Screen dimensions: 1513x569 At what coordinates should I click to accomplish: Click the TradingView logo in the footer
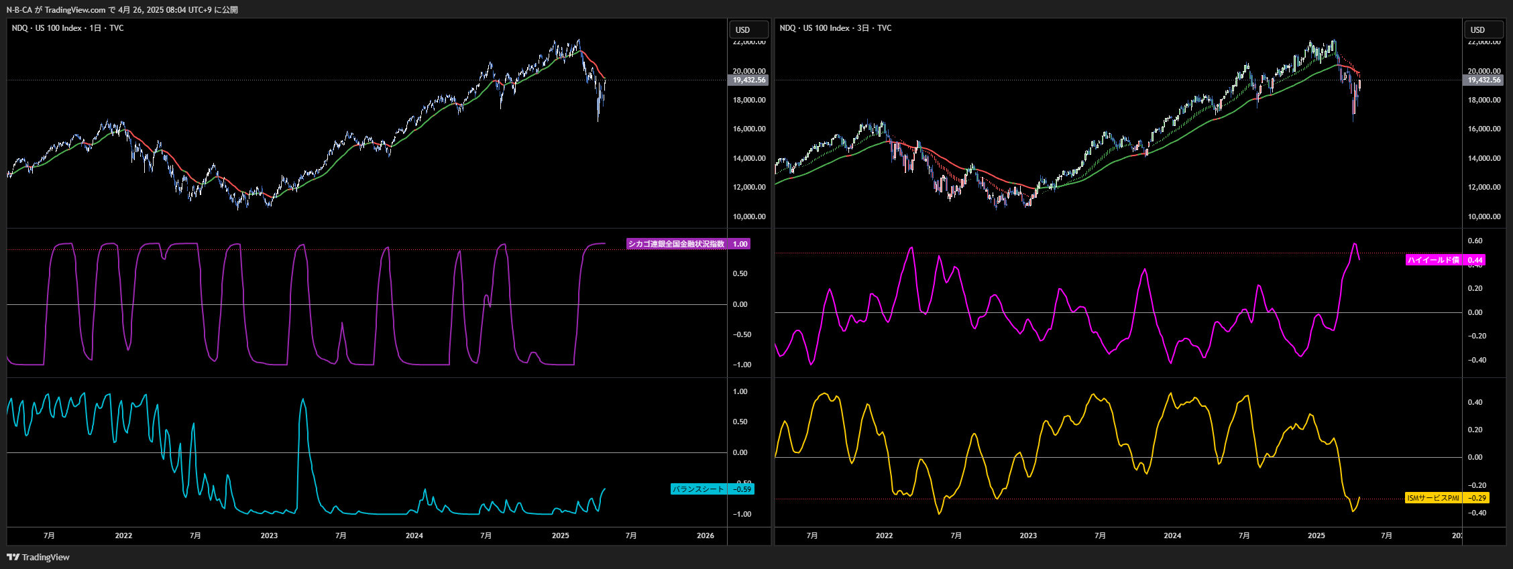[38, 557]
